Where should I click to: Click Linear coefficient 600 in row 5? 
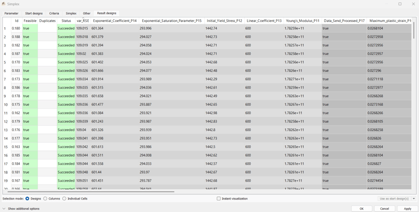click(x=264, y=62)
